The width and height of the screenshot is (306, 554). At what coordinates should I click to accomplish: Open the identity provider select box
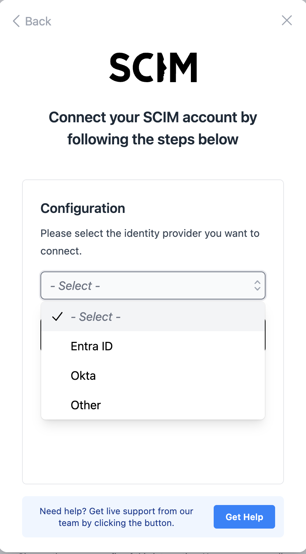pos(147,285)
